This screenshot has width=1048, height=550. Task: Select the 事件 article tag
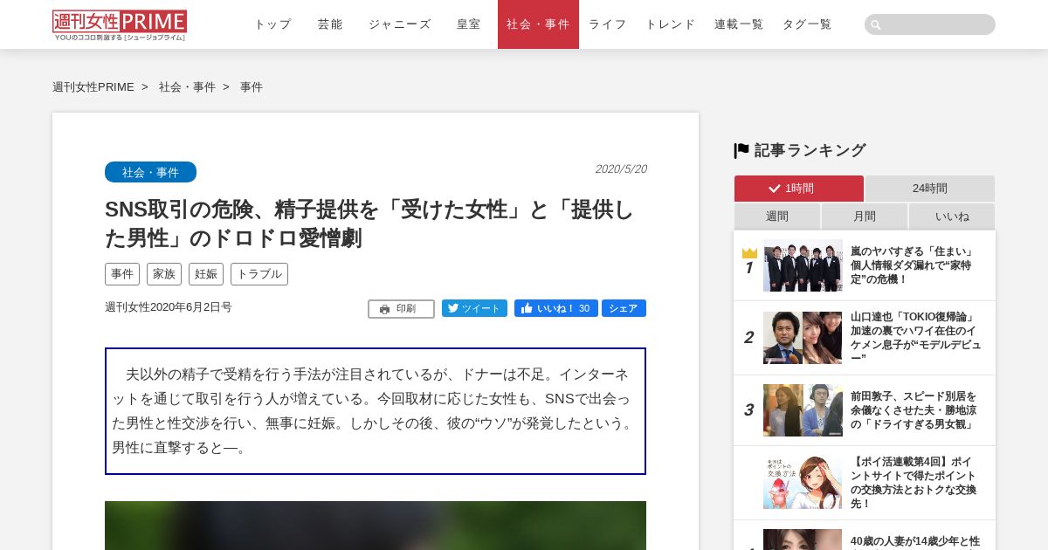click(x=122, y=274)
